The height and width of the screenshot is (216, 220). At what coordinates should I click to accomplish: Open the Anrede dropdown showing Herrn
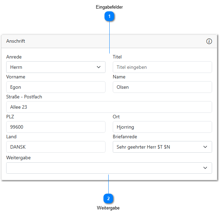click(56, 67)
